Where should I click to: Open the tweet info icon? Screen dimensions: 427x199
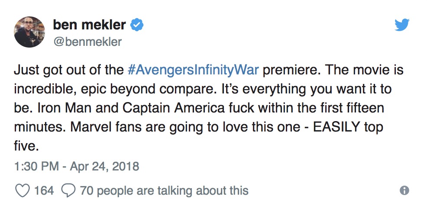coord(404,190)
